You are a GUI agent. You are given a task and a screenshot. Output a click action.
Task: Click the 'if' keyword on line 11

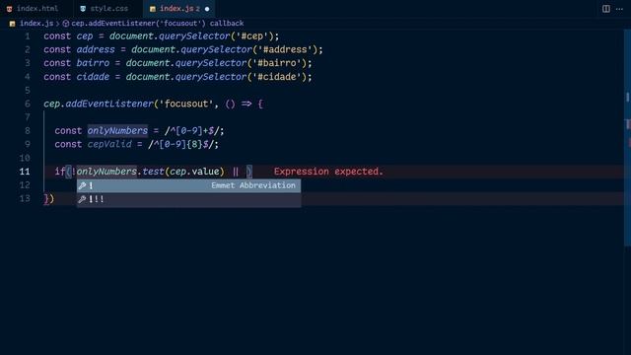[x=60, y=172]
